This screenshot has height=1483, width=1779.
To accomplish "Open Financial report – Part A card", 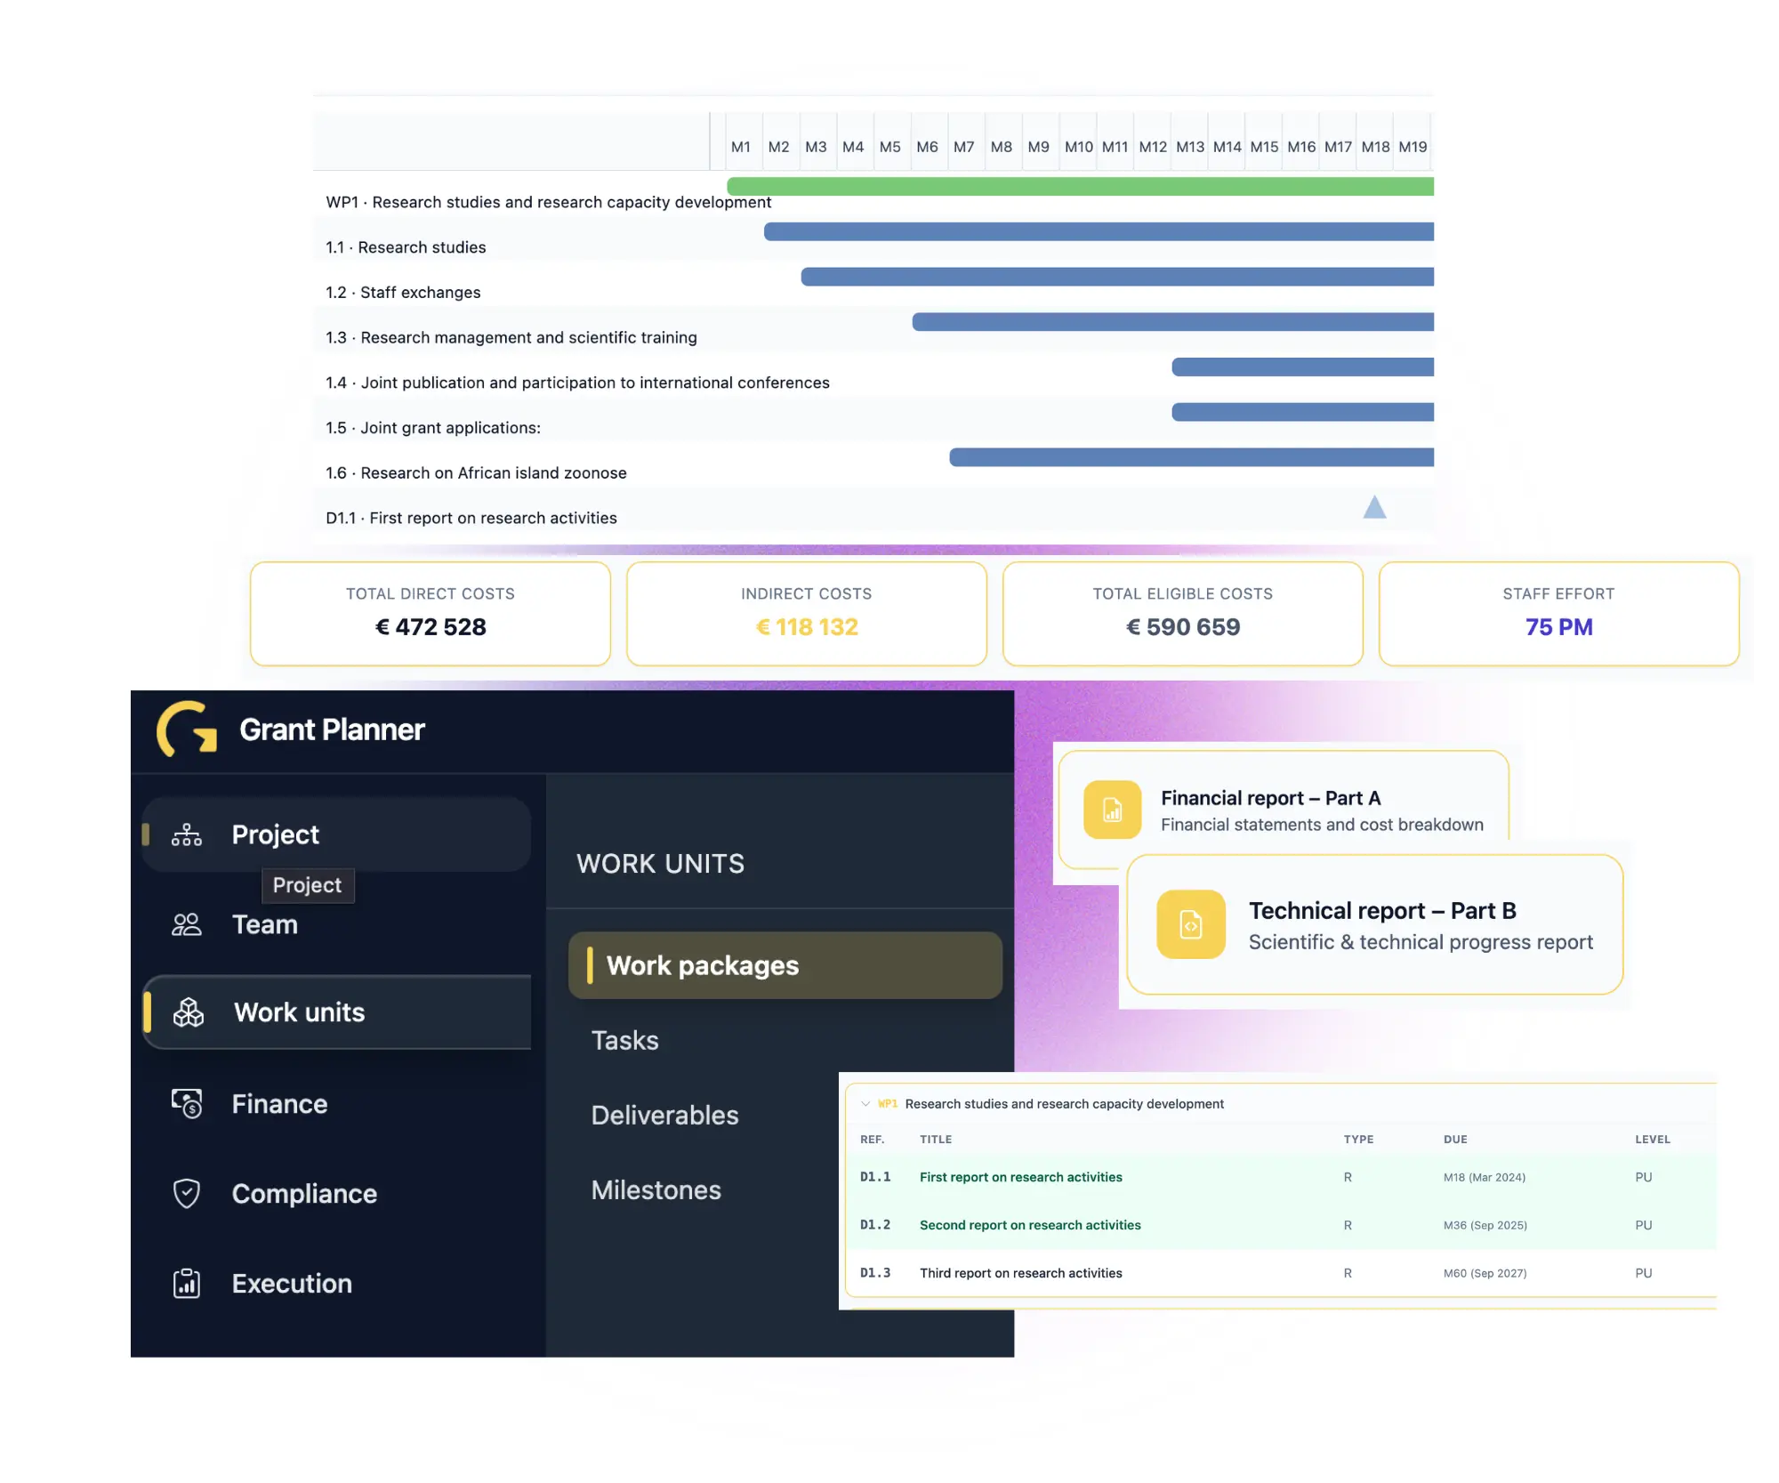I will 1283,808.
